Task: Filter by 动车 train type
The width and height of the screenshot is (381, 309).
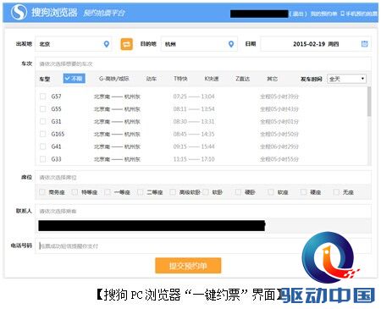Action: (x=152, y=79)
